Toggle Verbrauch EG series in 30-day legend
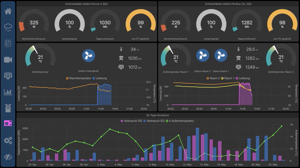300x168 pixels. (154, 121)
